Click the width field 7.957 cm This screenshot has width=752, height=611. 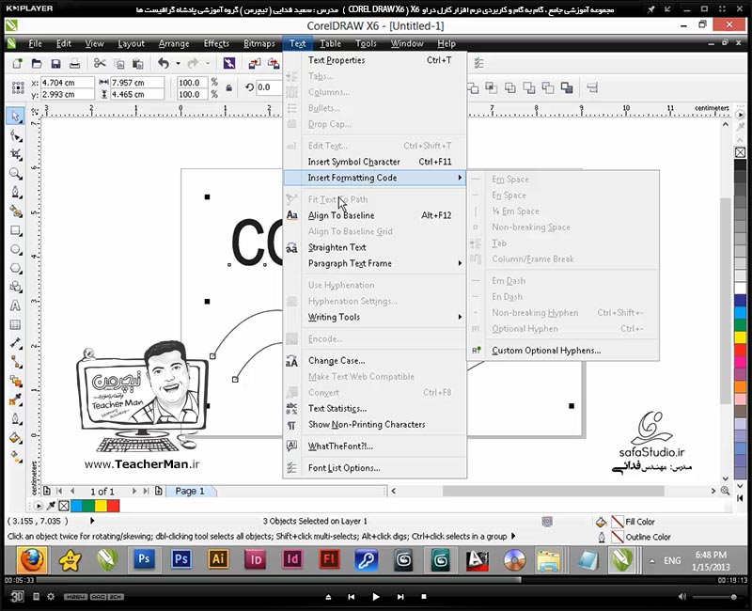click(136, 83)
